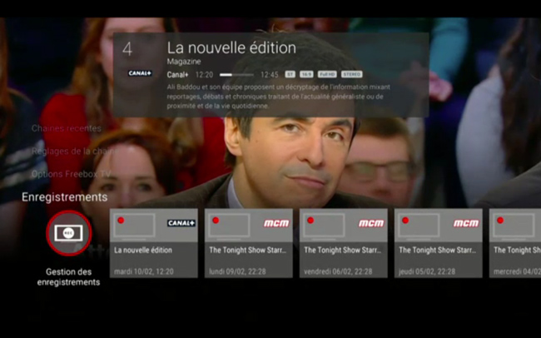Click the STEREO audio badge

352,74
